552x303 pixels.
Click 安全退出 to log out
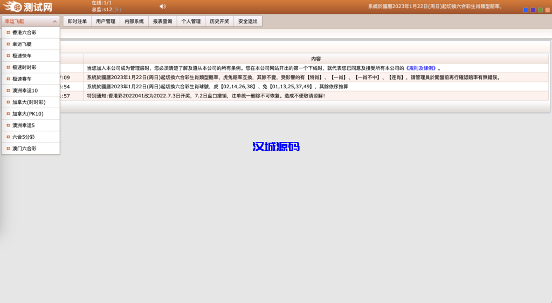click(x=248, y=22)
